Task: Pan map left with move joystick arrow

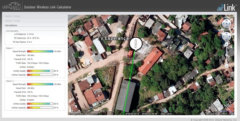Action: 223,36
